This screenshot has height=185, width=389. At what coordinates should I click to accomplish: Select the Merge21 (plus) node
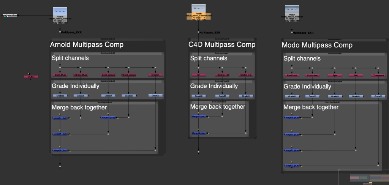292,150
